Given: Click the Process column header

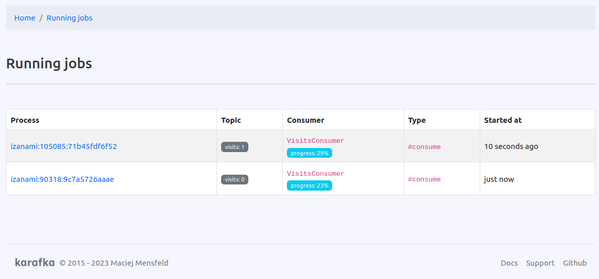Looking at the screenshot, I should coord(25,120).
